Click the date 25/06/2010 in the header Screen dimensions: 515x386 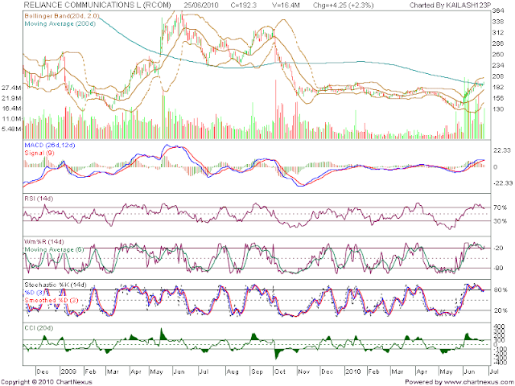[201, 5]
